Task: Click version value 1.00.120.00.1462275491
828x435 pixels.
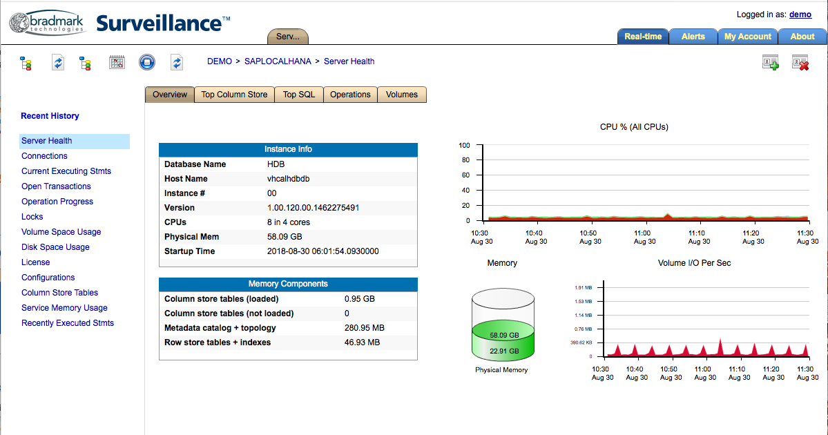Action: click(x=313, y=207)
